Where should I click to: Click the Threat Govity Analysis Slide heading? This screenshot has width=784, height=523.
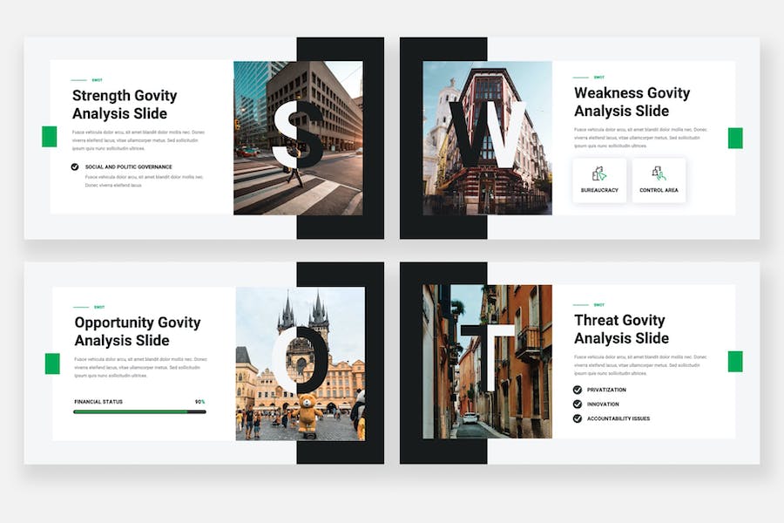[621, 329]
